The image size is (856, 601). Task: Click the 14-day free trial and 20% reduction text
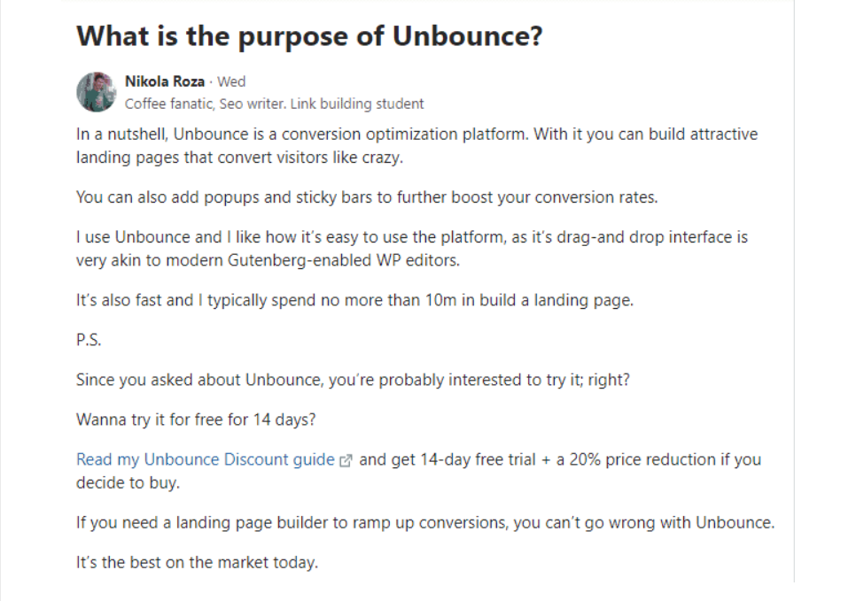point(560,459)
